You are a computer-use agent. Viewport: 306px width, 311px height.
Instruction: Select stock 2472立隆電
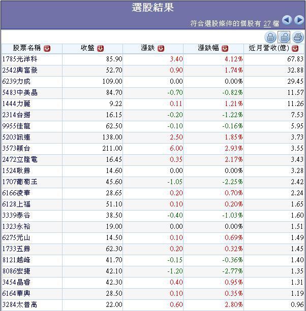(20, 159)
